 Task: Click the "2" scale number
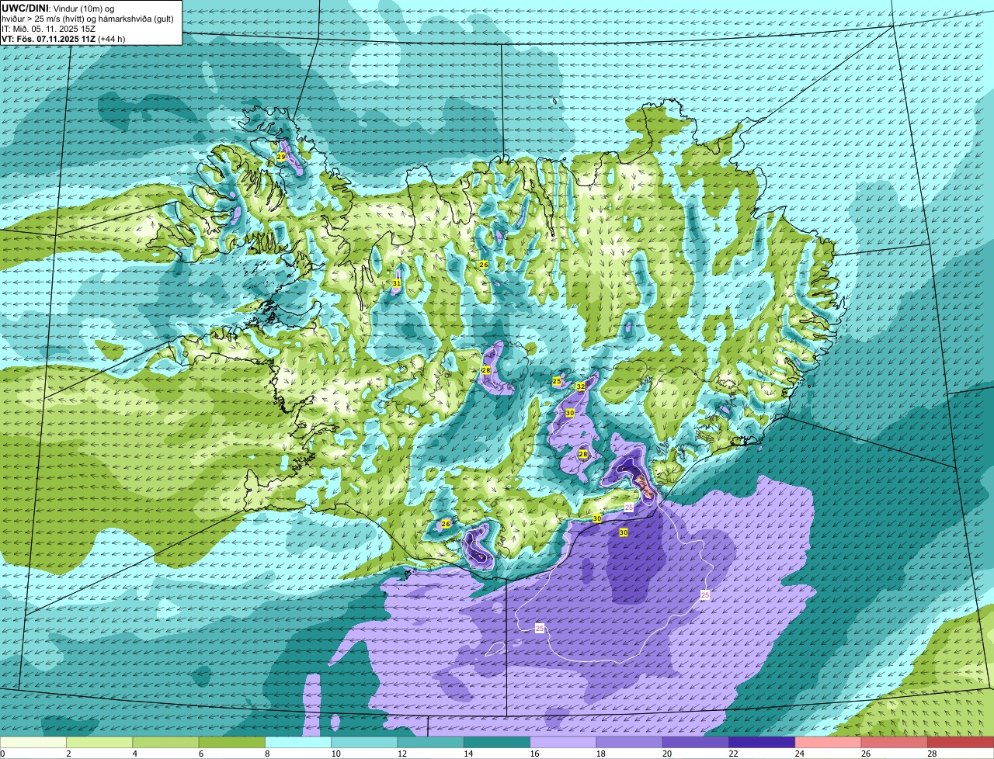(68, 754)
